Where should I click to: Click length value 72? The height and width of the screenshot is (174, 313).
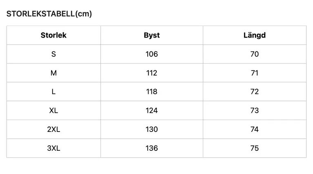[x=255, y=91]
